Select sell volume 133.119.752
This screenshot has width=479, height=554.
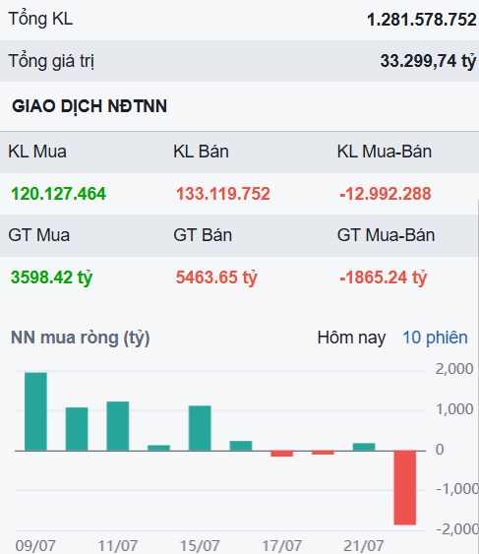223,194
